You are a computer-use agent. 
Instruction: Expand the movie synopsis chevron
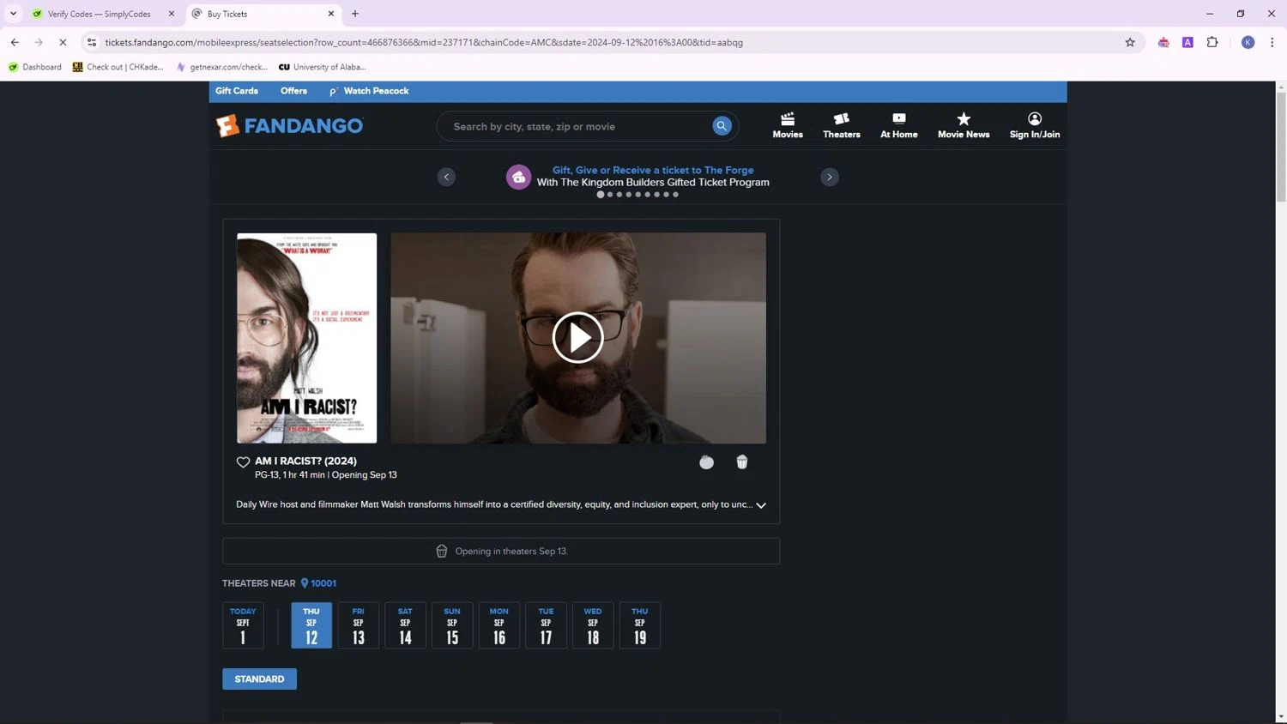tap(761, 505)
